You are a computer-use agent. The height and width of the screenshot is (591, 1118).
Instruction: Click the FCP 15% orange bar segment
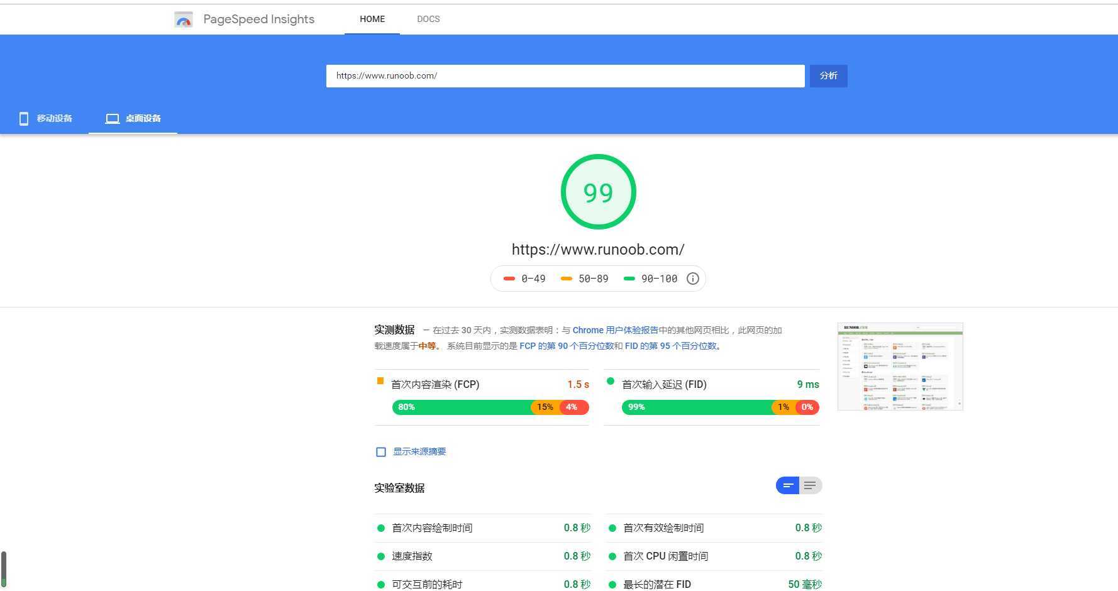click(545, 407)
